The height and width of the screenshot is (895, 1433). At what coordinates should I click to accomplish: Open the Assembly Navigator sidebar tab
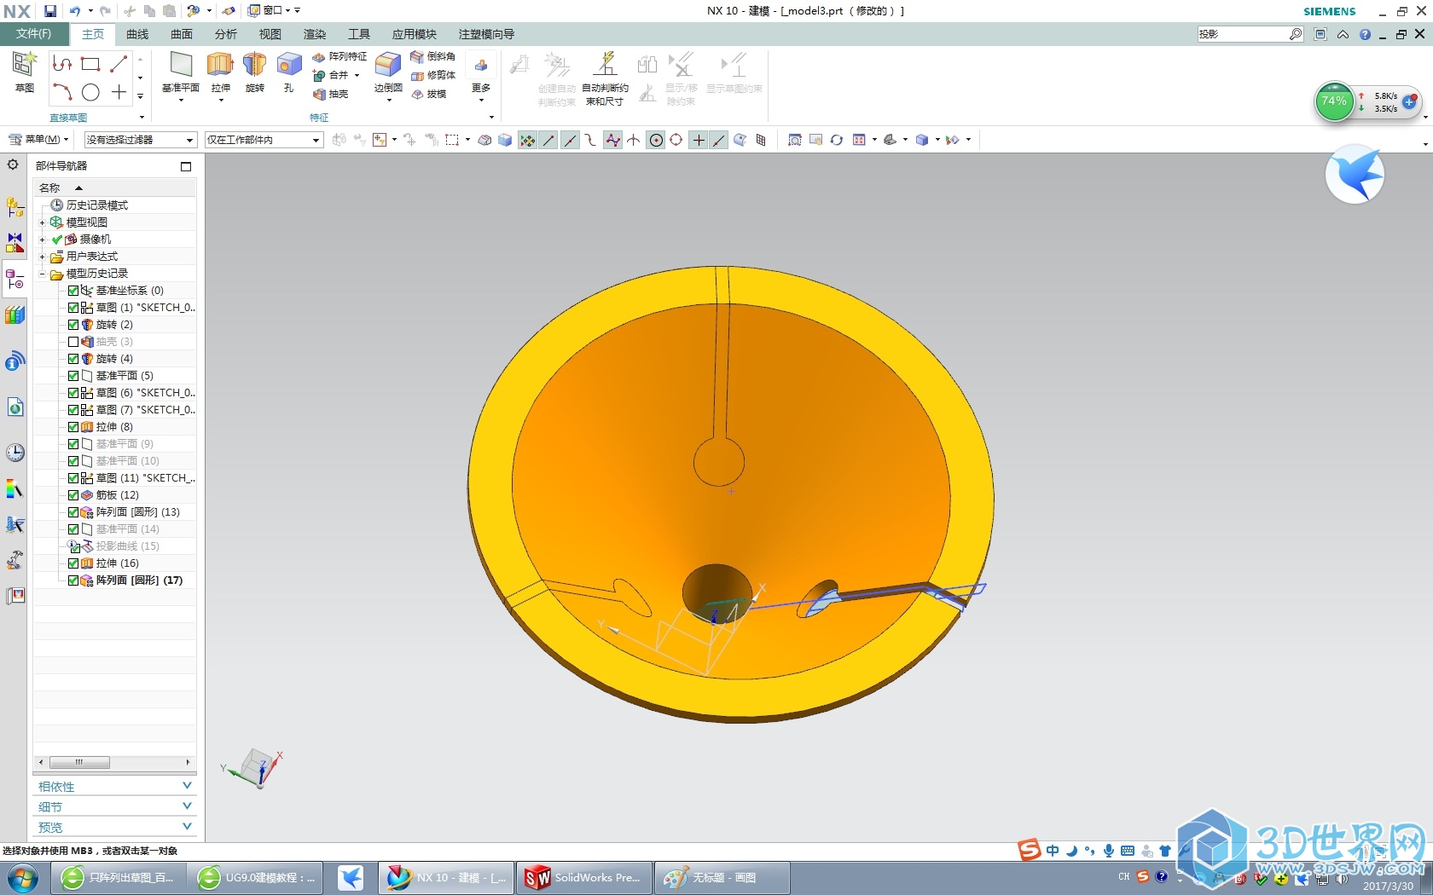15,207
